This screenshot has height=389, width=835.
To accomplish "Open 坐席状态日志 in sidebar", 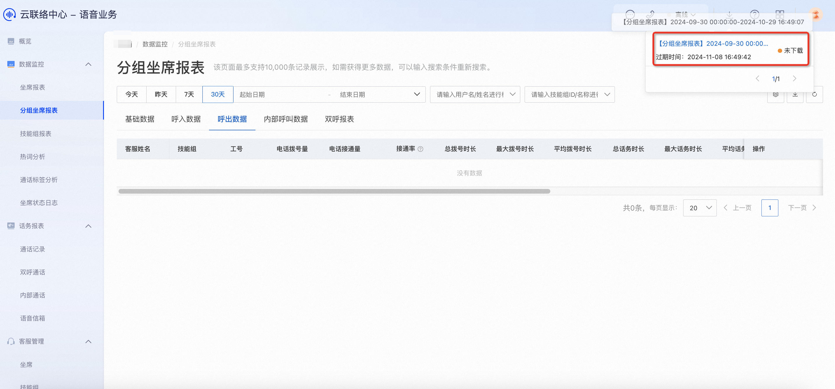I will click(39, 203).
